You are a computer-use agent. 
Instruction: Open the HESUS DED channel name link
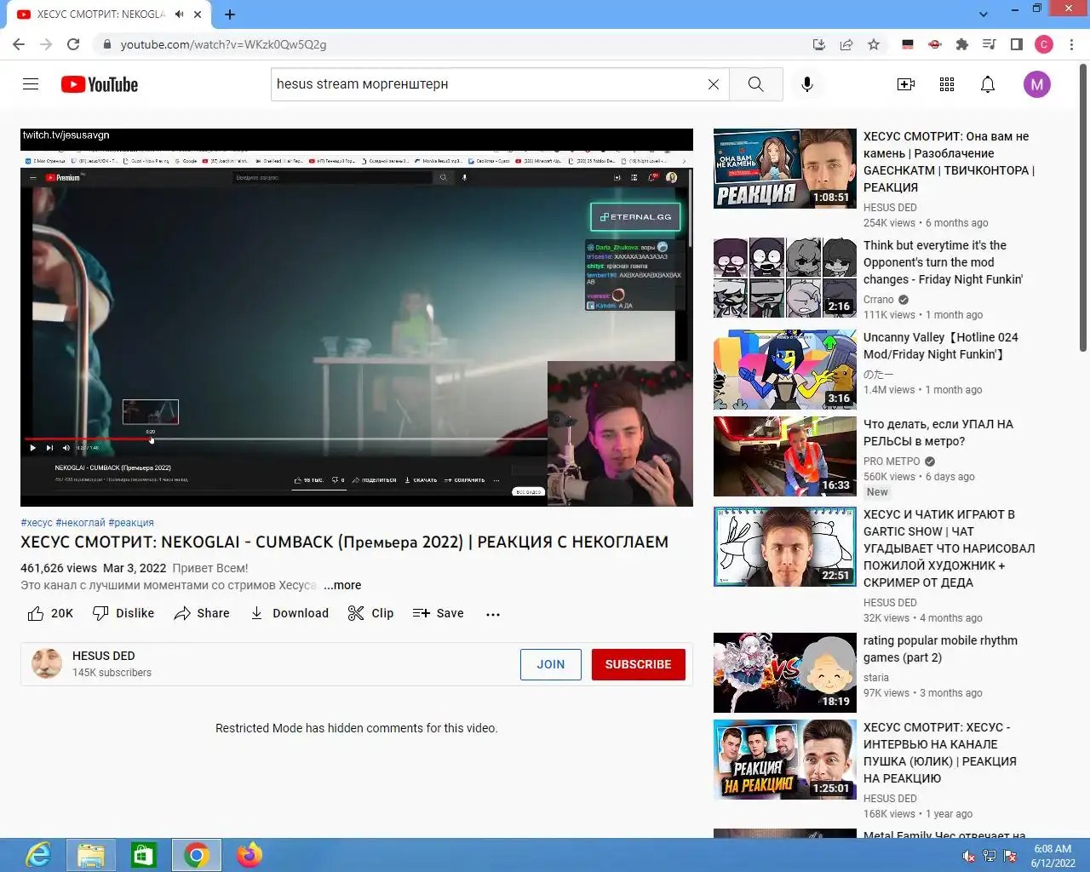tap(104, 656)
